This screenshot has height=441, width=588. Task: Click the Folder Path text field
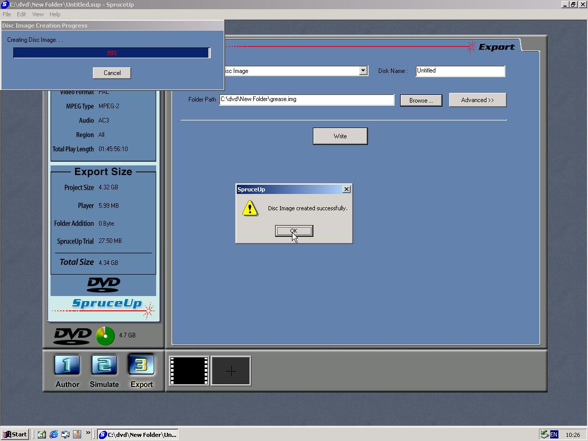307,100
